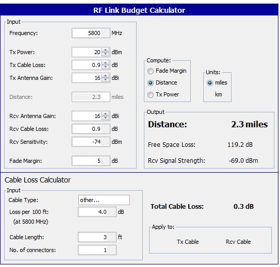Select the Cable Length field

click(x=97, y=237)
